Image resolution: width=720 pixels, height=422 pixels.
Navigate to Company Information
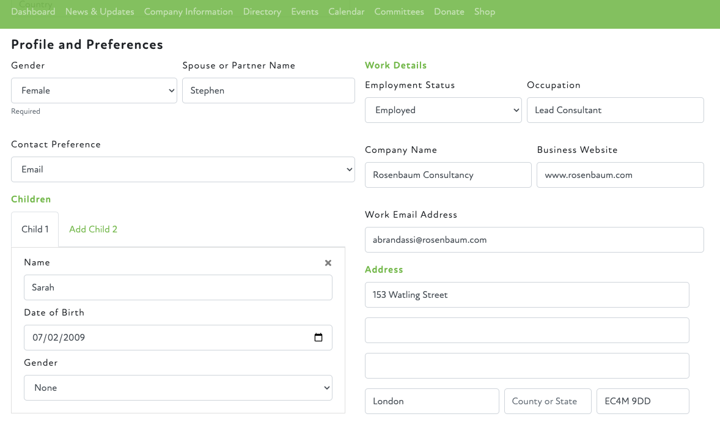pyautogui.click(x=188, y=12)
